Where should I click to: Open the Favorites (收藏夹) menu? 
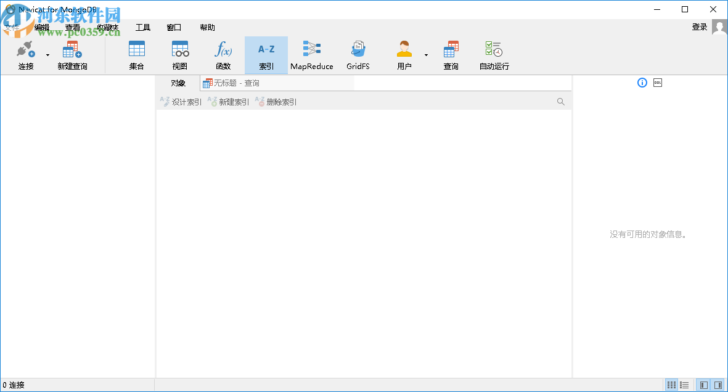click(x=108, y=27)
